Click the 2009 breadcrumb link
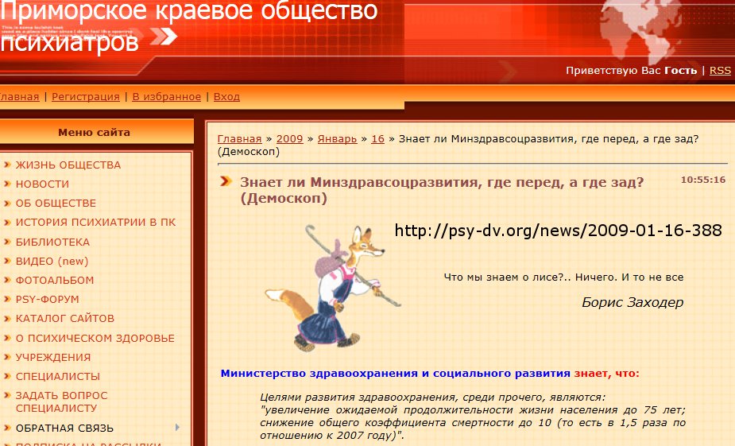The width and height of the screenshot is (735, 446). pos(289,138)
